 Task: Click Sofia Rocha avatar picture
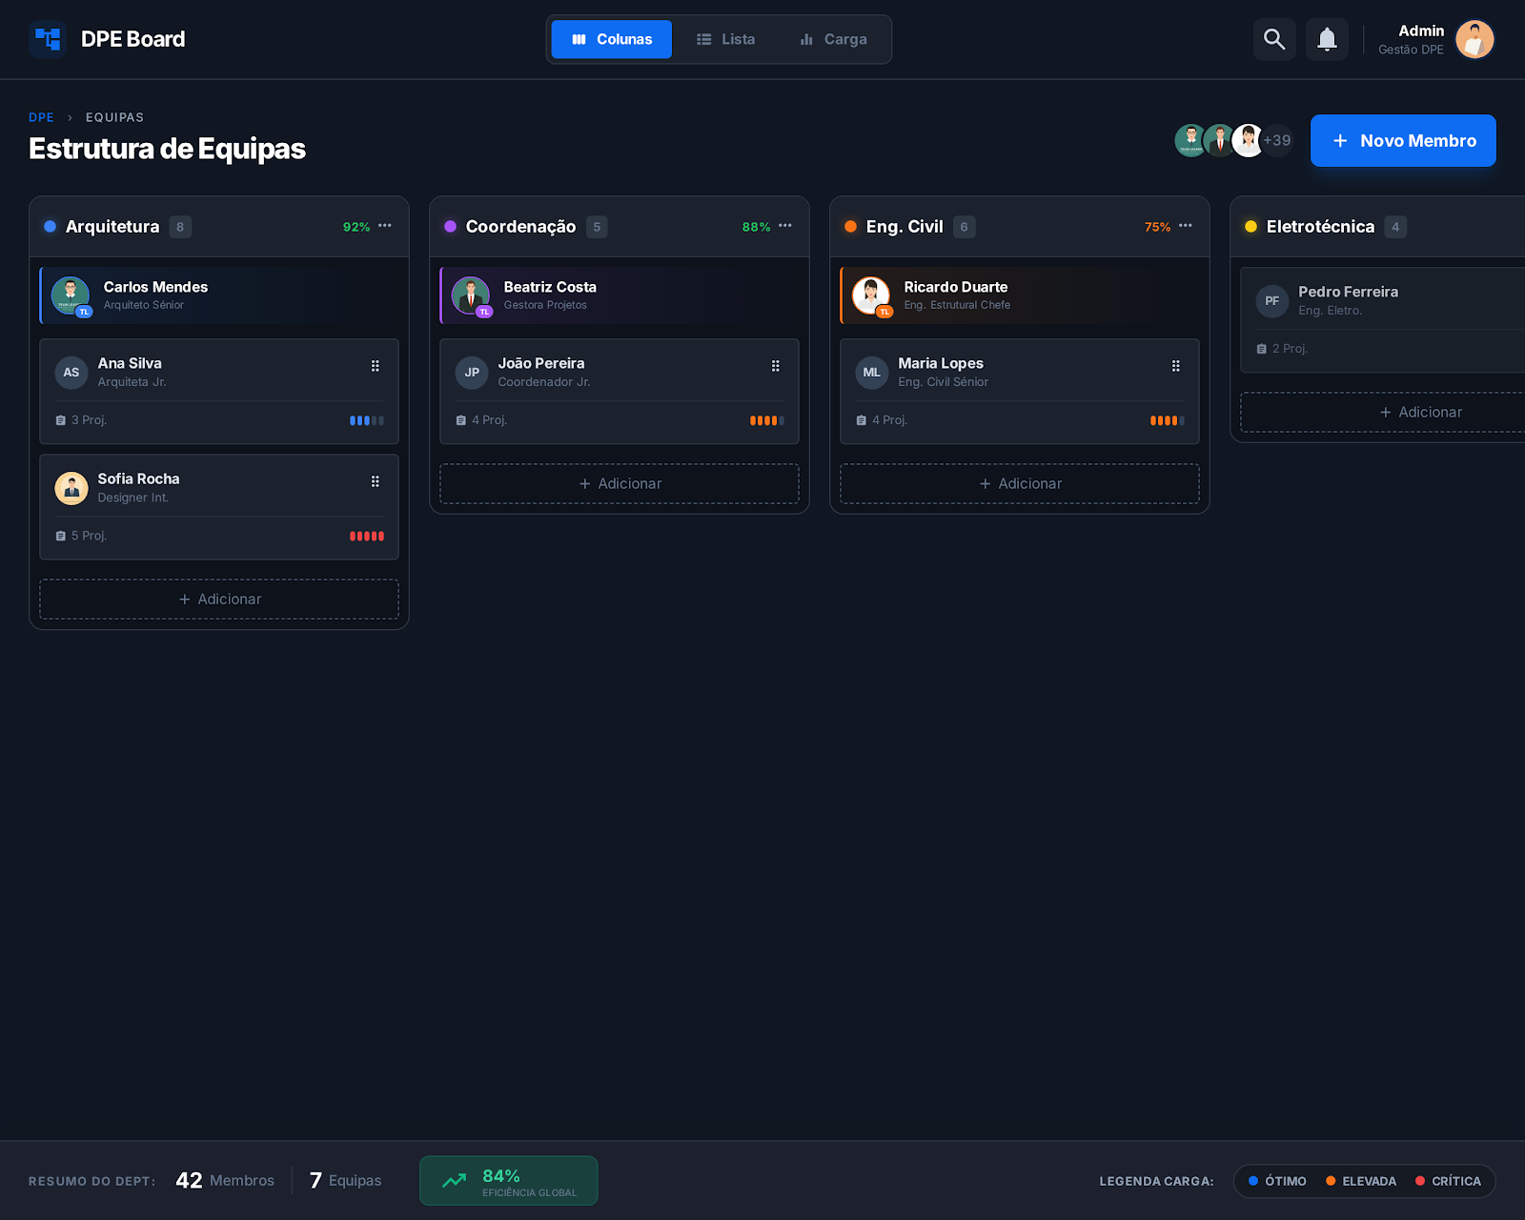(71, 488)
